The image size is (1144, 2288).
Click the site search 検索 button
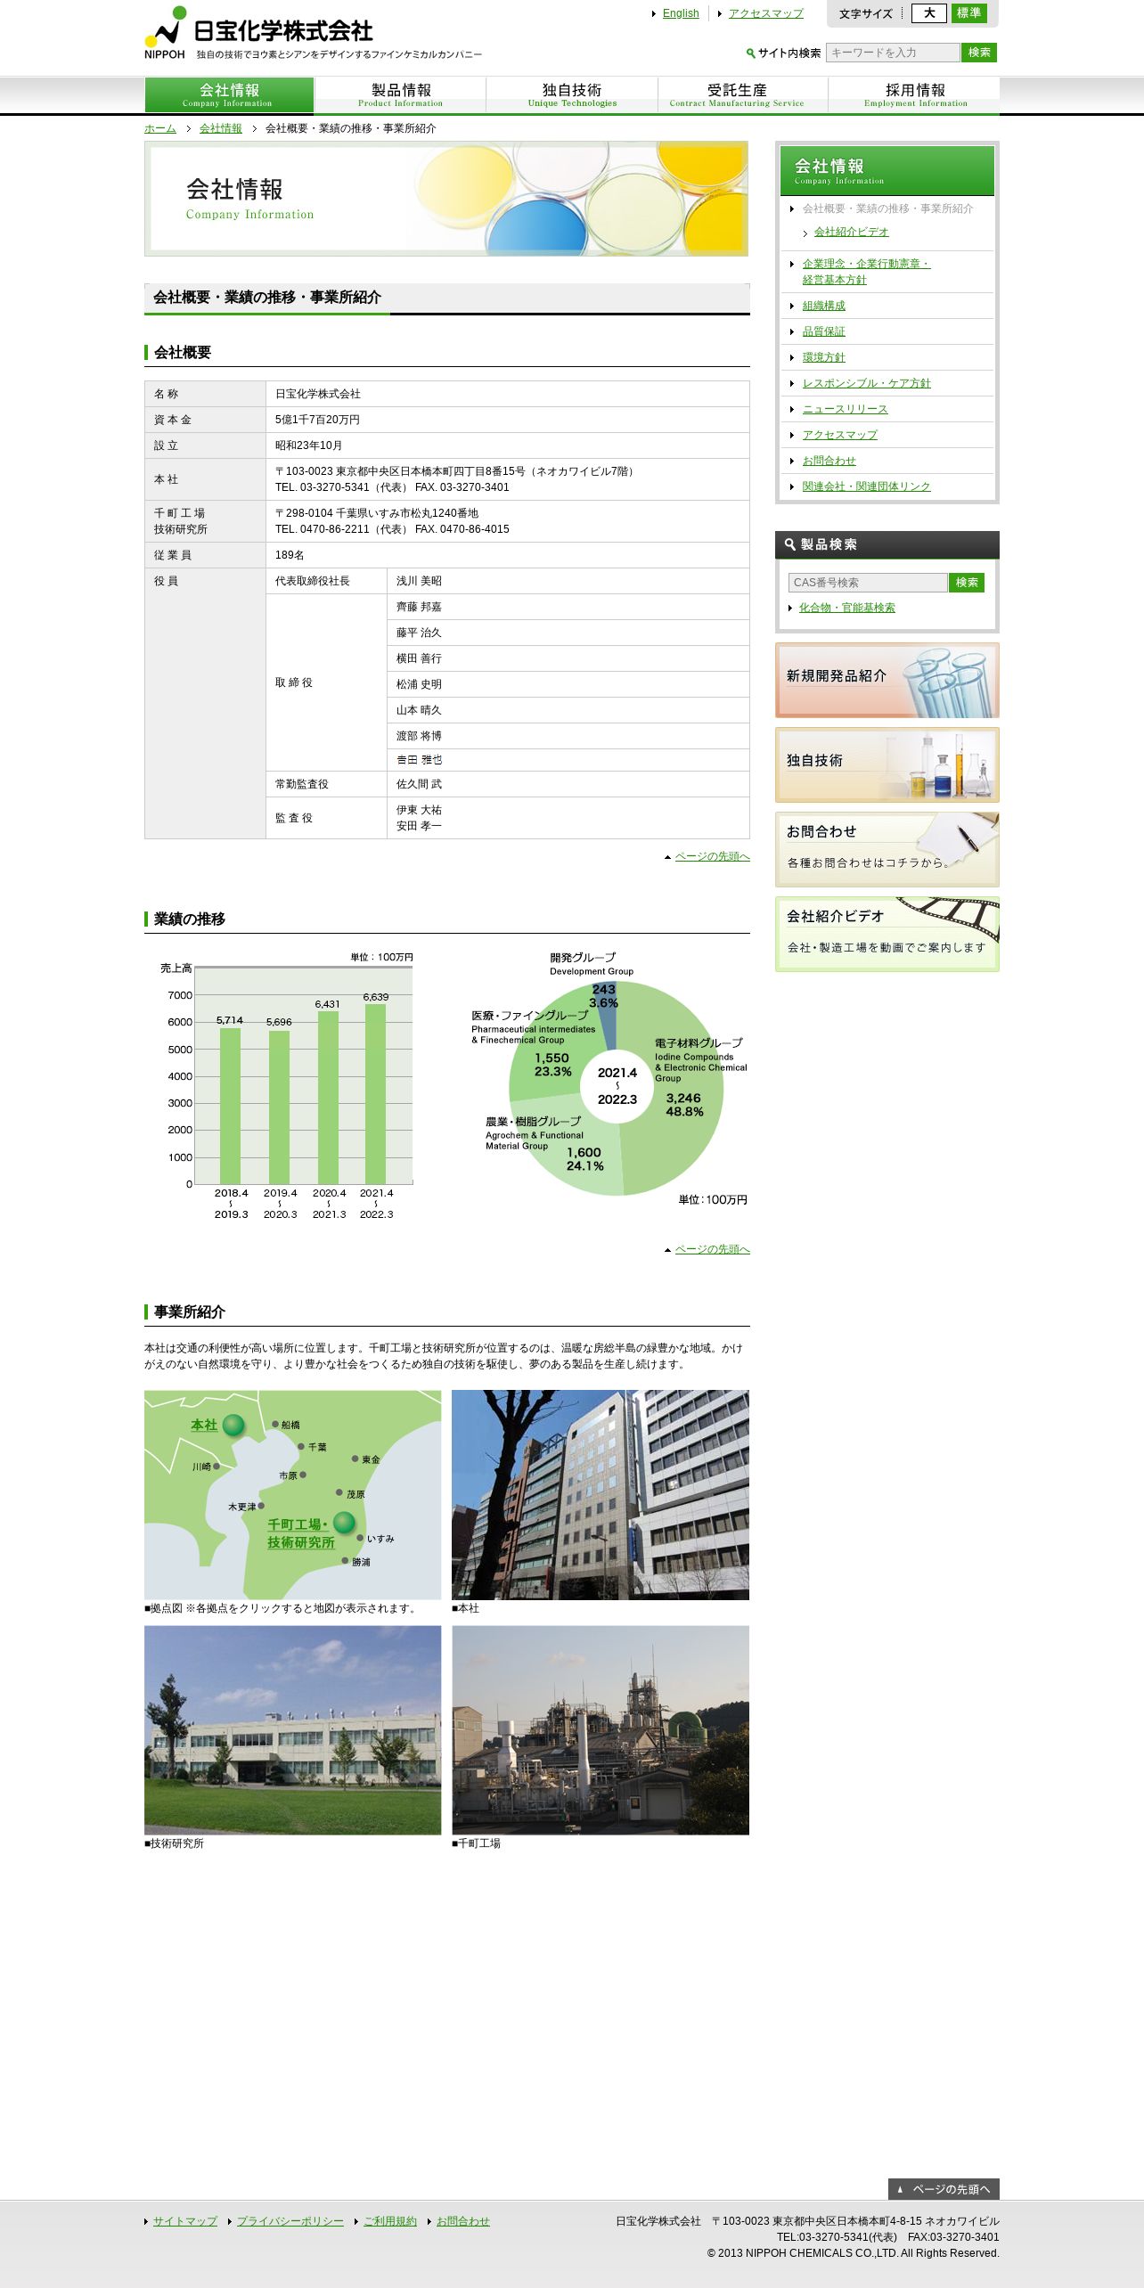(x=979, y=53)
